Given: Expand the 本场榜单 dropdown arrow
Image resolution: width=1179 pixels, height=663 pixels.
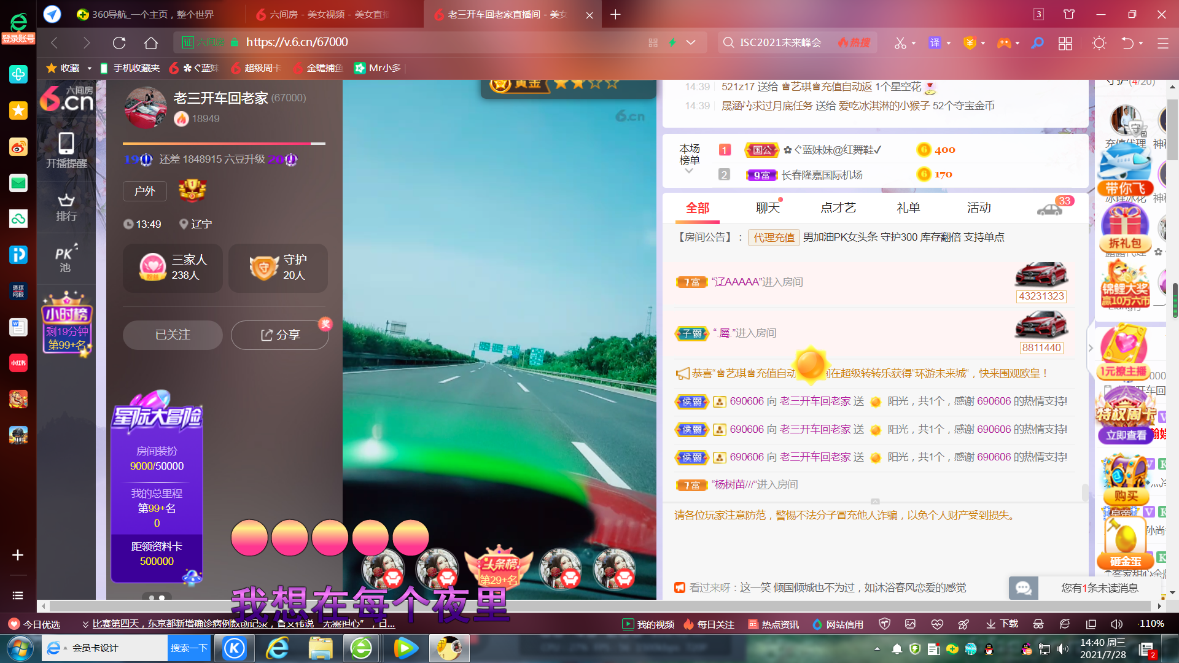Looking at the screenshot, I should (x=688, y=171).
